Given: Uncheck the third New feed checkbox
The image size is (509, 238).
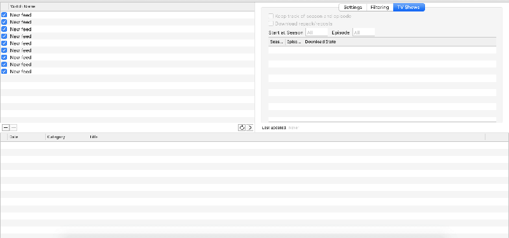Looking at the screenshot, I should [4, 29].
